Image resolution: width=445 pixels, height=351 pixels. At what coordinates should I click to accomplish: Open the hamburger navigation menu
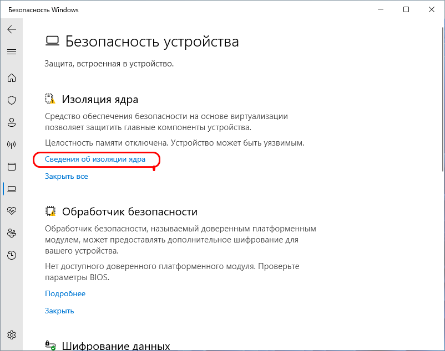[x=12, y=52]
